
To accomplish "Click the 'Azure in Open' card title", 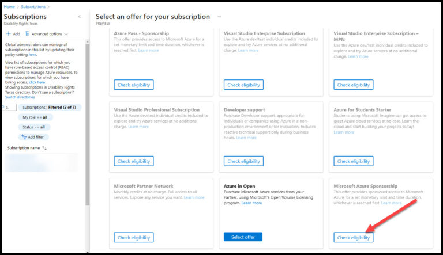I will click(239, 186).
